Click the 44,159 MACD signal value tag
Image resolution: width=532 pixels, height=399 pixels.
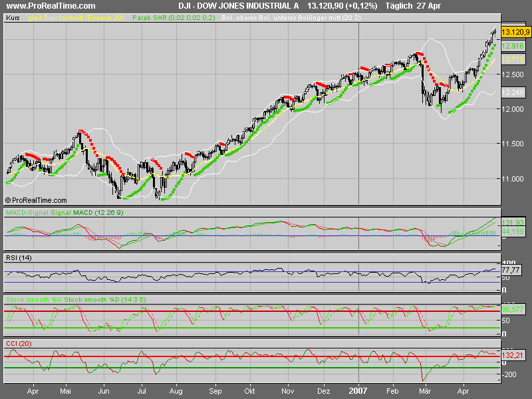coord(513,231)
